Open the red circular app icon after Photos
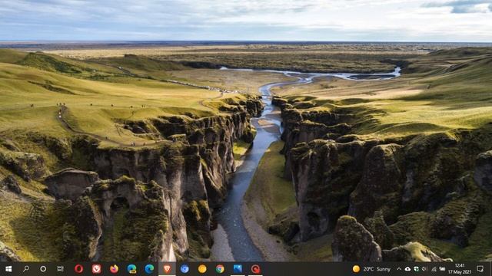Image resolution: width=492 pixels, height=276 pixels. click(x=255, y=269)
